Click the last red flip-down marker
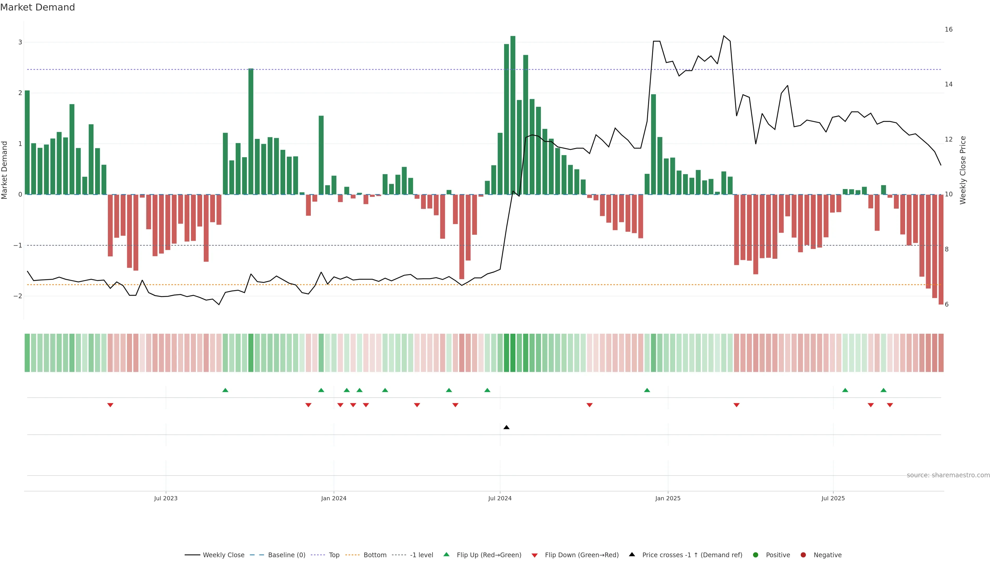1003x564 pixels. coord(890,405)
